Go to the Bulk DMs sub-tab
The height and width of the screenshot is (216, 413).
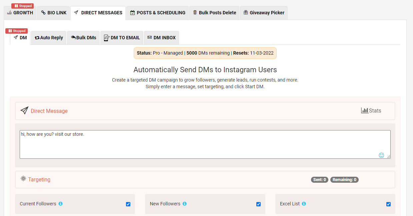point(83,38)
